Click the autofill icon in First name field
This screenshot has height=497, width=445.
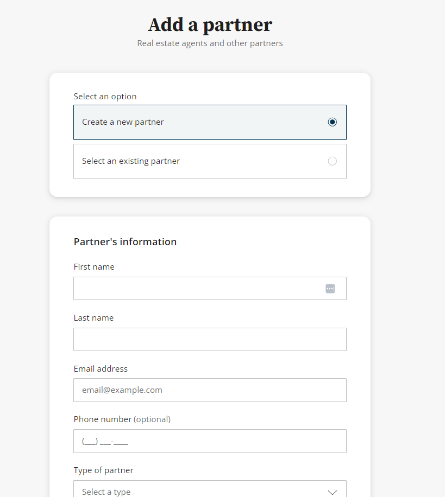pyautogui.click(x=330, y=289)
